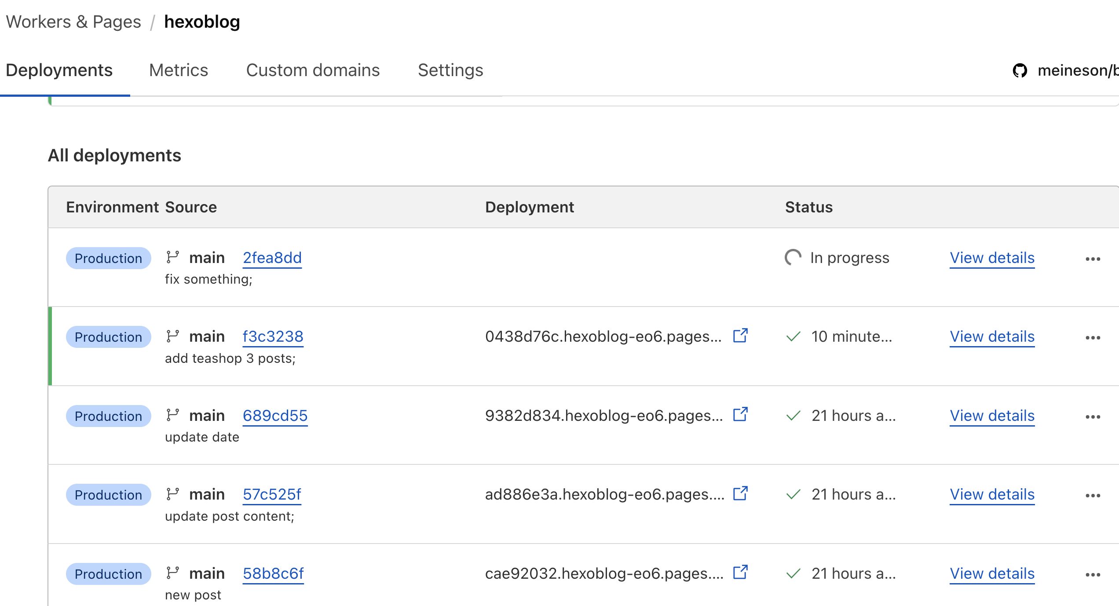The height and width of the screenshot is (606, 1119).
Task: Click Production badge in 57c525f row
Action: [x=108, y=495]
